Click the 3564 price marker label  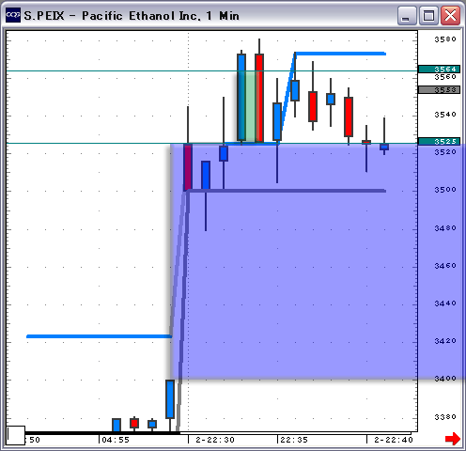coord(439,69)
